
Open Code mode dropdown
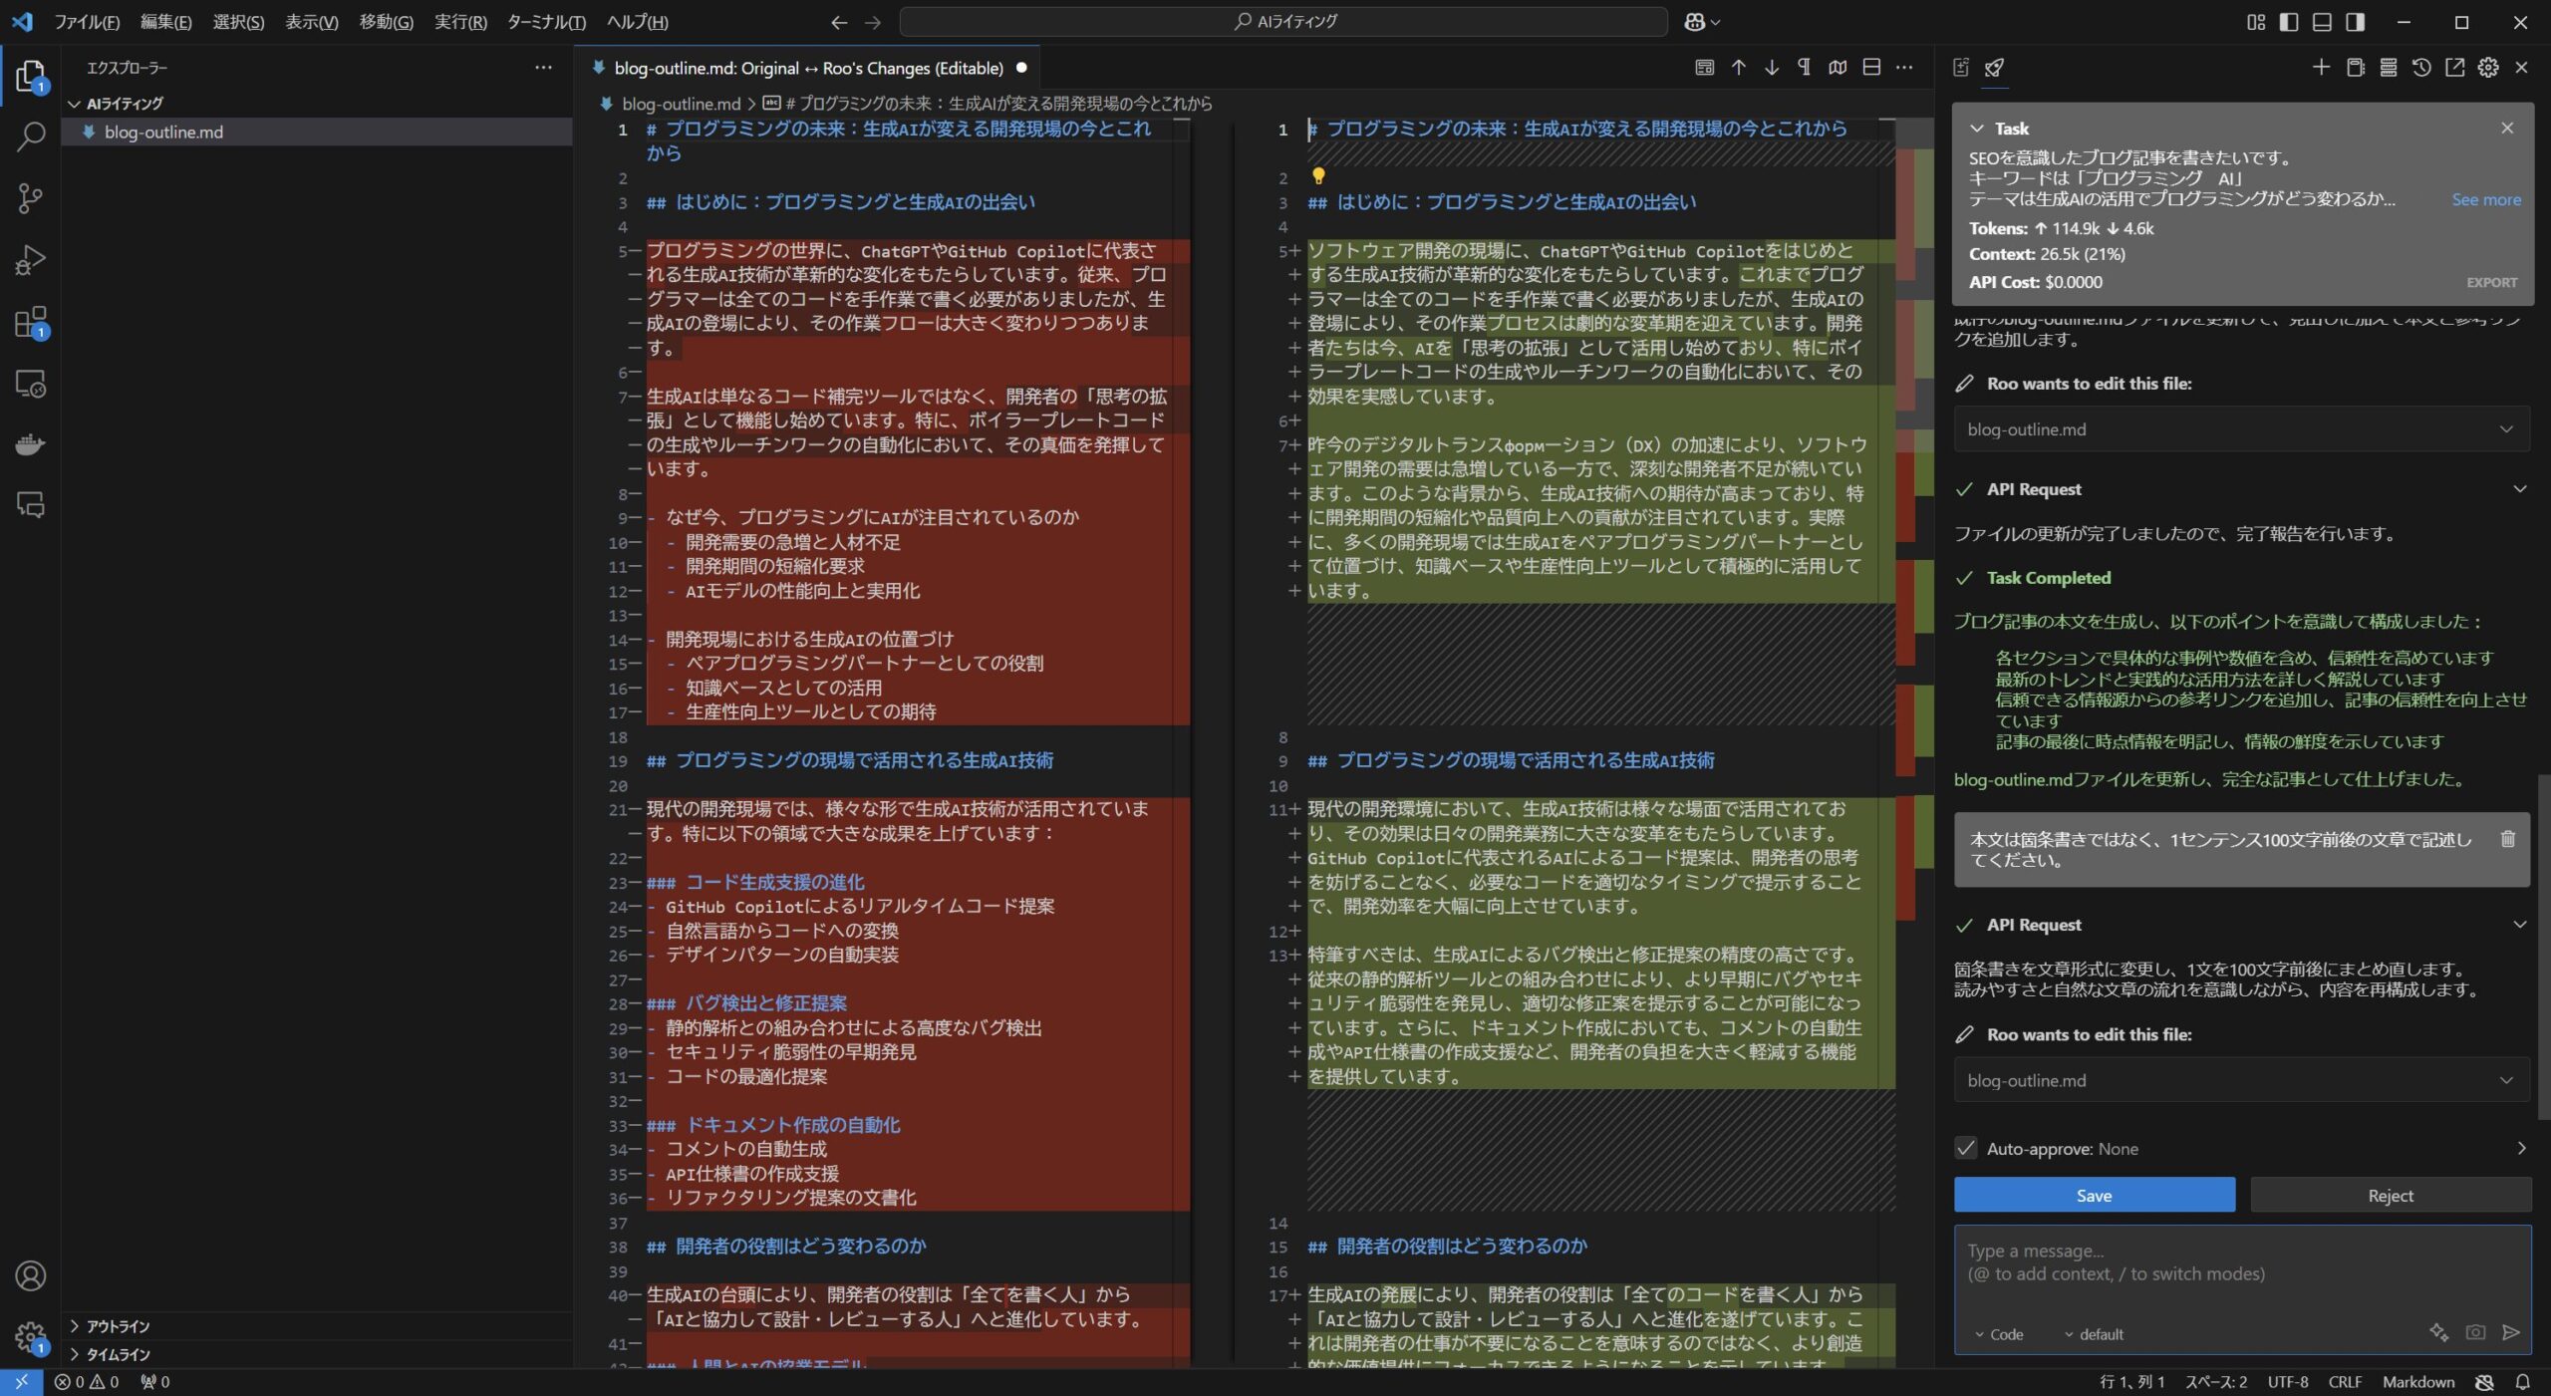click(x=1998, y=1334)
